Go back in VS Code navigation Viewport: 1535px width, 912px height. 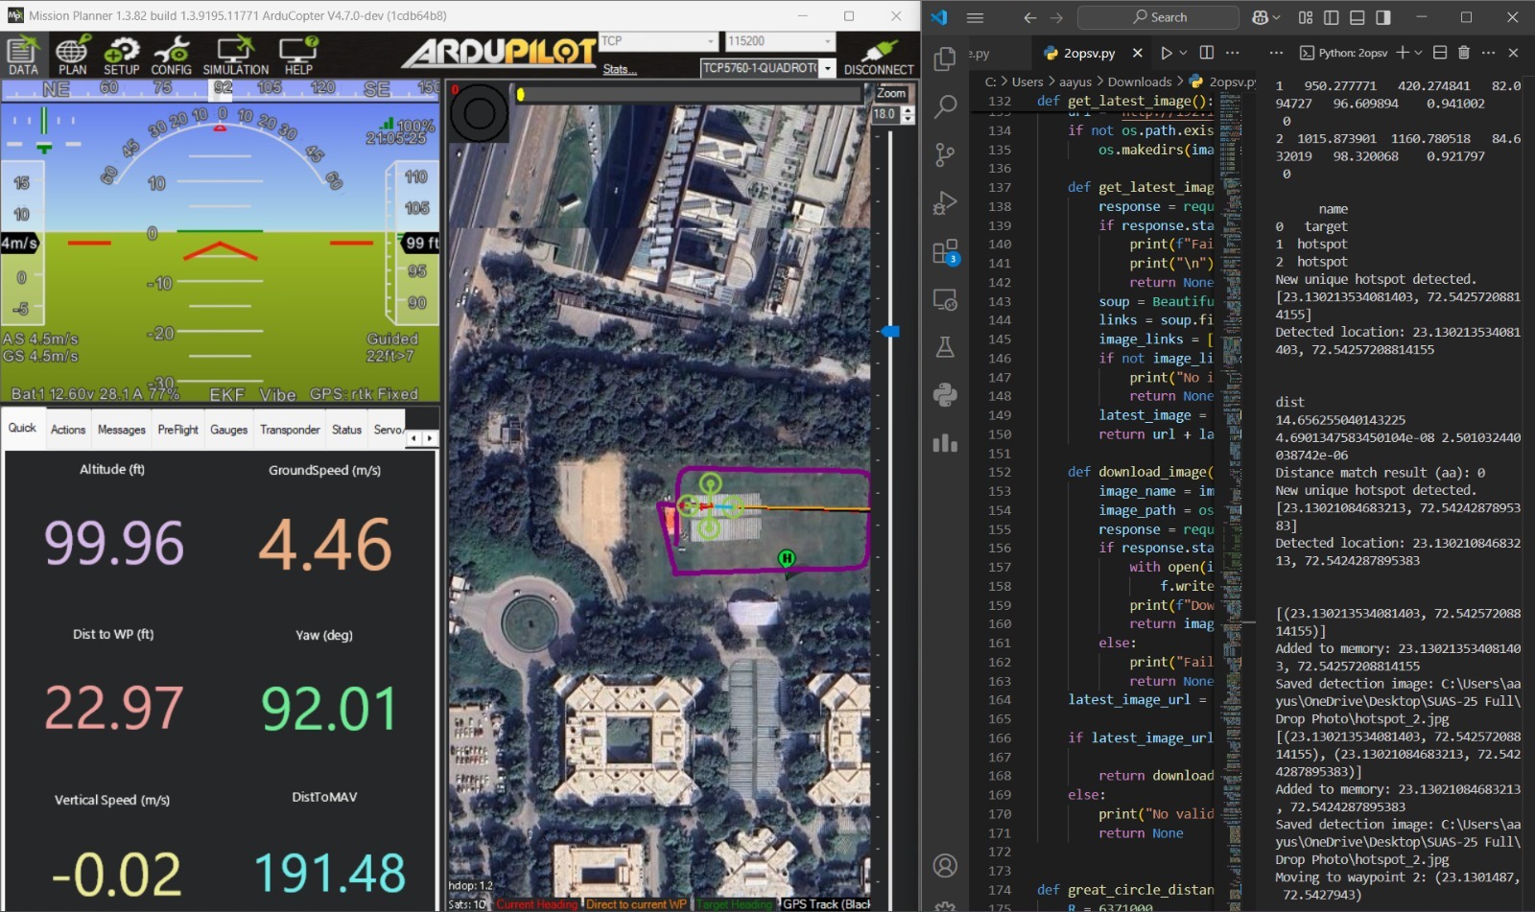click(1029, 17)
